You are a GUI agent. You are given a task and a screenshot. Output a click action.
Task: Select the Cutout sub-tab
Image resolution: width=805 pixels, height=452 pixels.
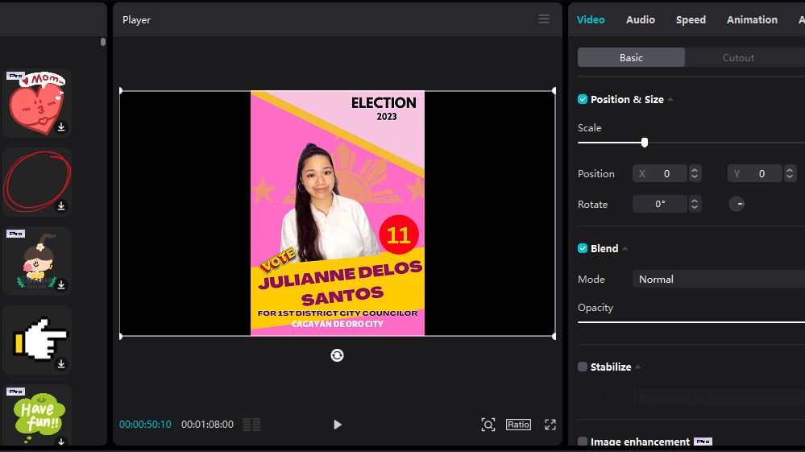(738, 57)
